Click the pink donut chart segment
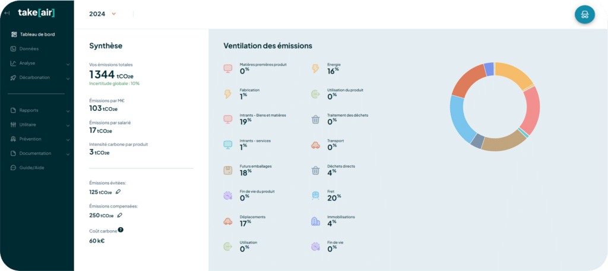The height and width of the screenshot is (271, 608). pyautogui.click(x=532, y=110)
